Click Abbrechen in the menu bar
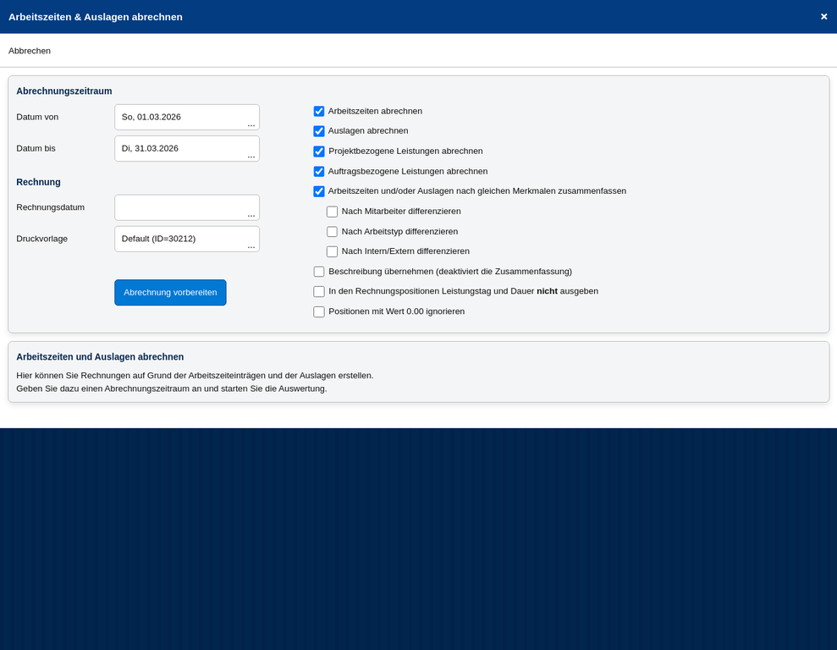The image size is (837, 650). (30, 51)
